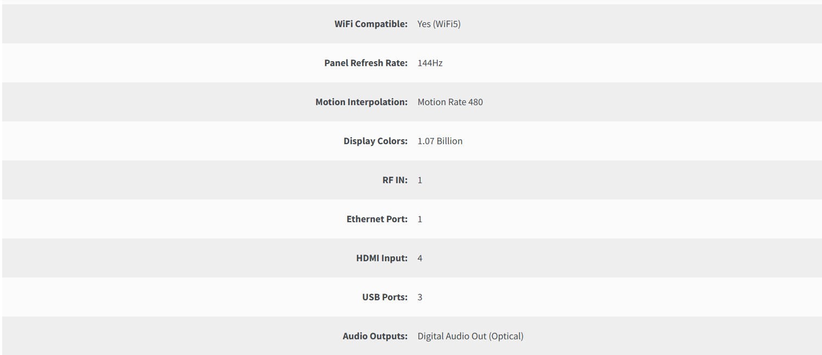Click the '(WiFi5)' text in parentheses
Screen dimensions: 822x355
pos(447,24)
